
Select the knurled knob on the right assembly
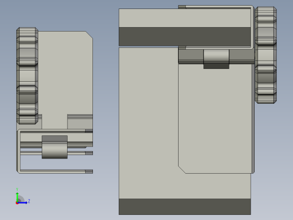pyautogui.click(x=265, y=55)
